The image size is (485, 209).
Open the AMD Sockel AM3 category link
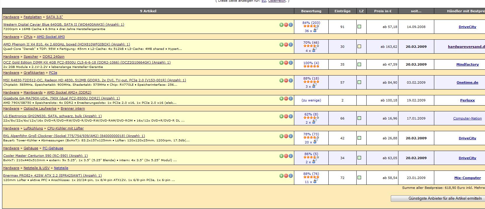pos(51,37)
